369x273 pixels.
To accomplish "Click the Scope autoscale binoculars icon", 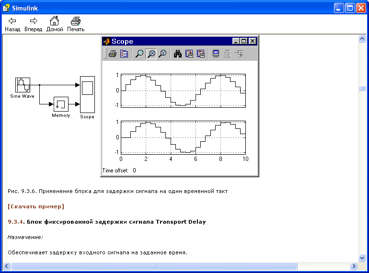I will click(x=178, y=54).
